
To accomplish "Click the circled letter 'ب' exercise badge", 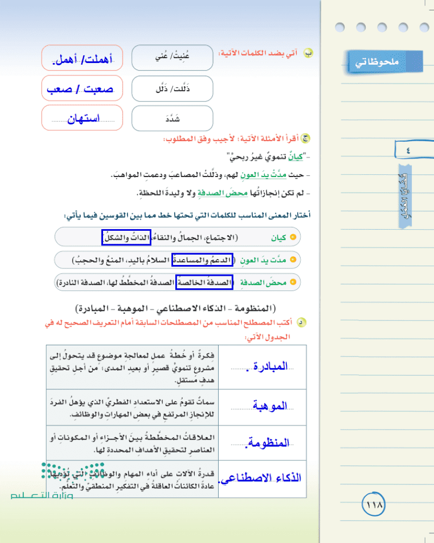I will [308, 53].
